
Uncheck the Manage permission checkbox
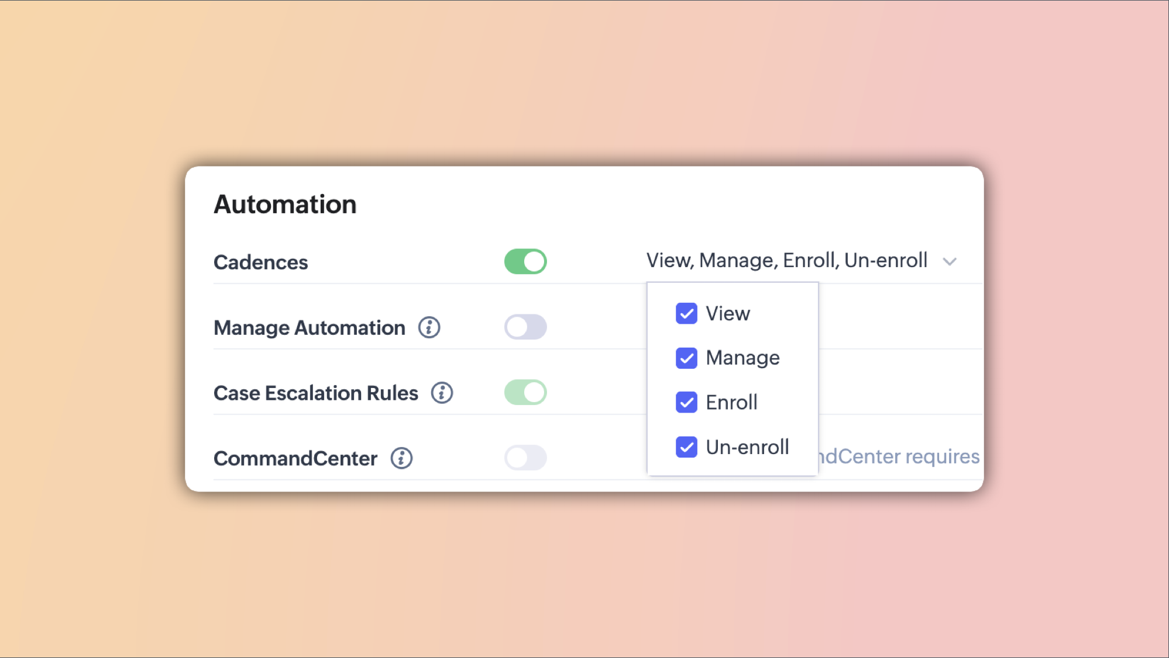[686, 358]
